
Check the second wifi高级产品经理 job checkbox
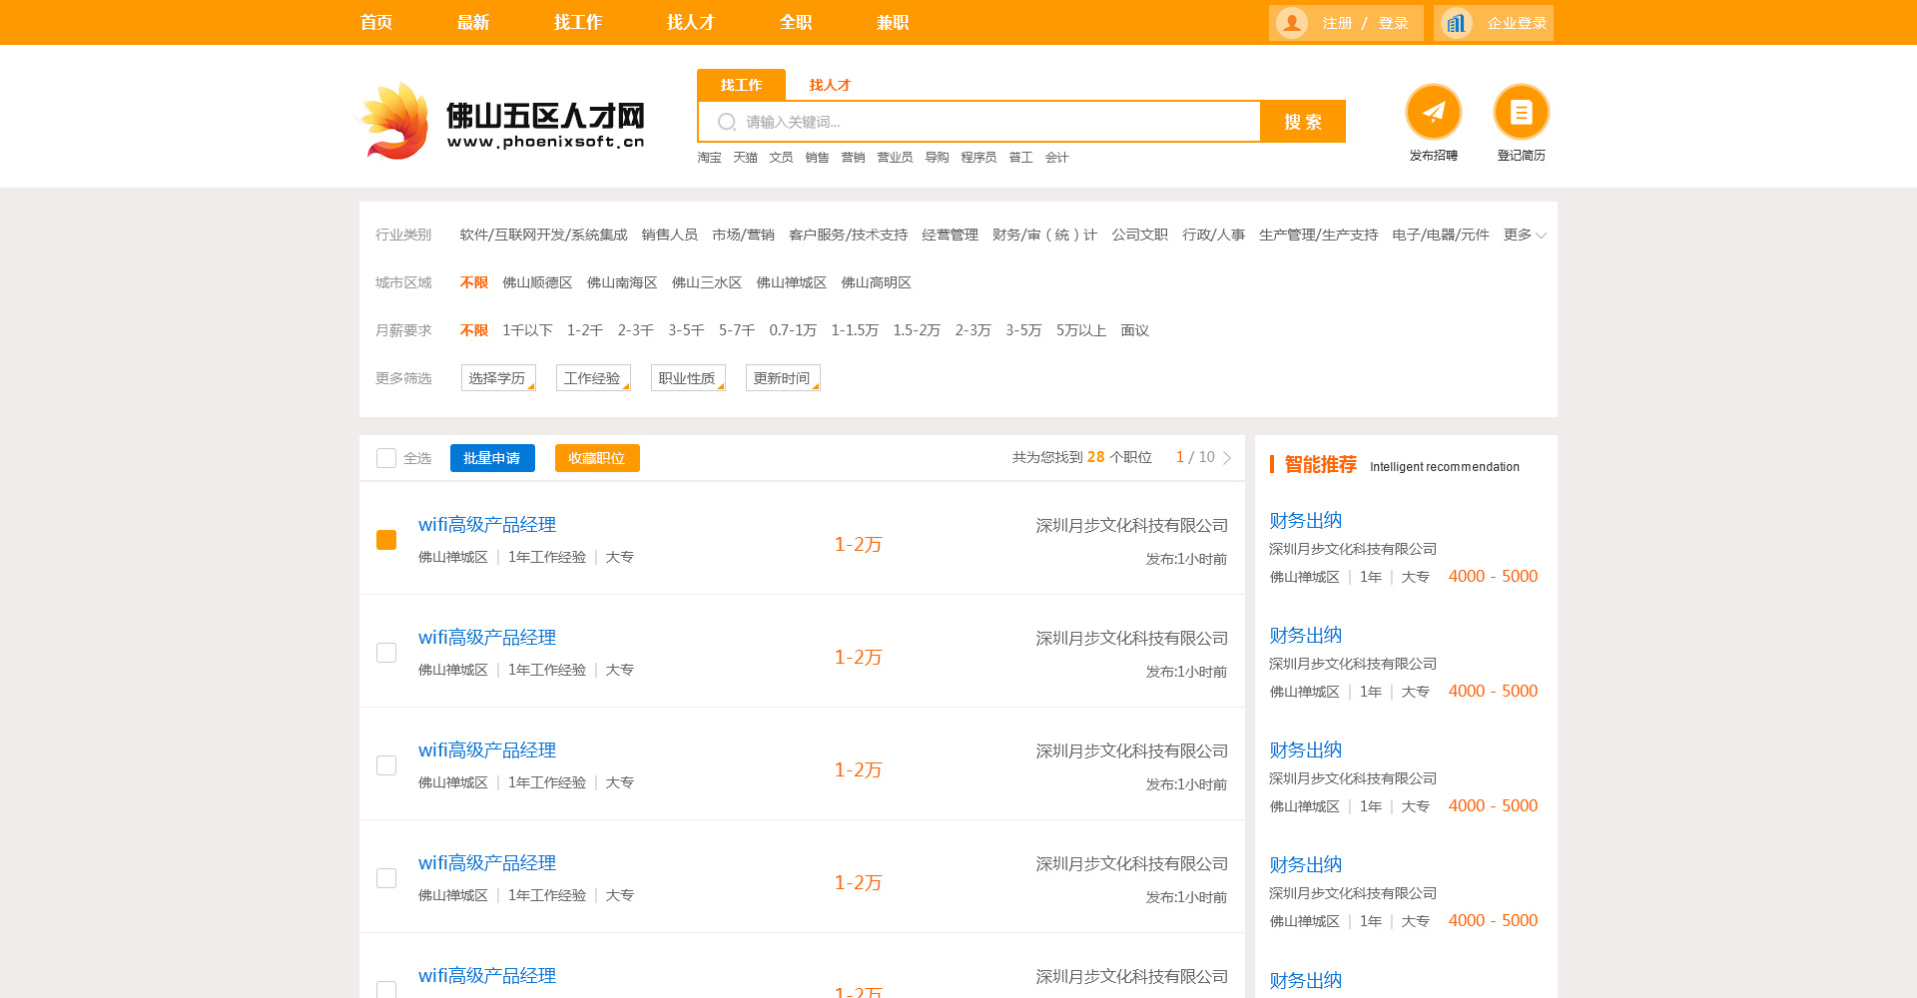click(x=386, y=653)
